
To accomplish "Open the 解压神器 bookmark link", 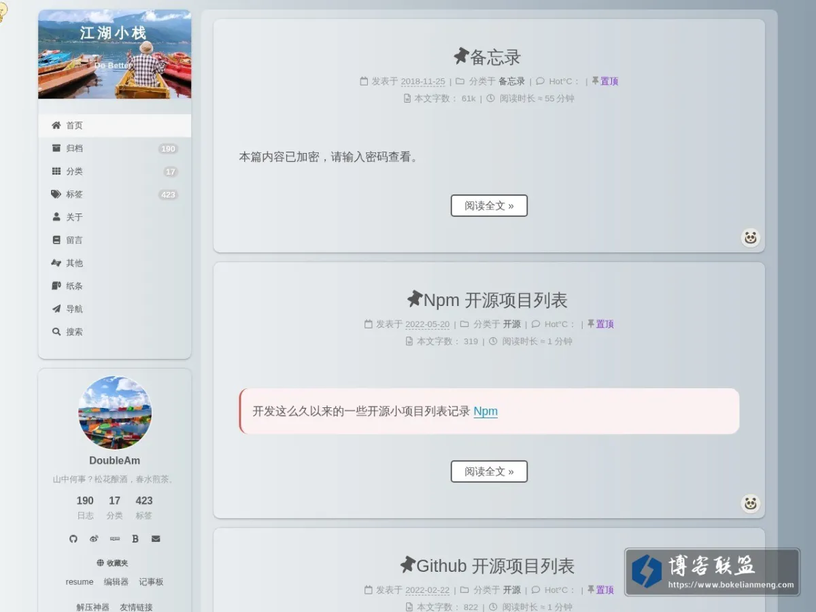I will [x=92, y=607].
